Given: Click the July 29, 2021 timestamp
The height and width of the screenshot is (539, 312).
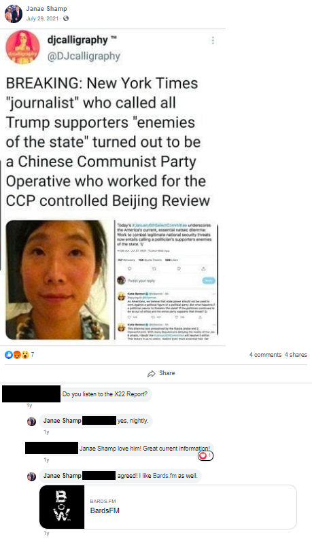Looking at the screenshot, I should coord(42,18).
